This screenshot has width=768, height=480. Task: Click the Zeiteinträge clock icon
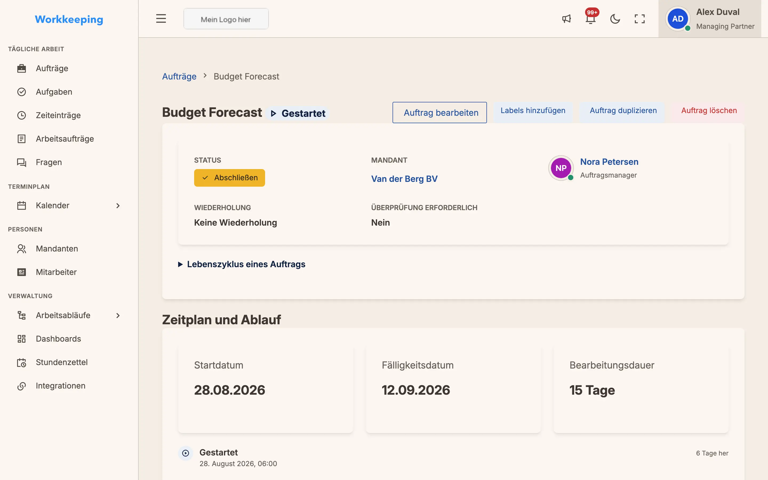click(22, 115)
